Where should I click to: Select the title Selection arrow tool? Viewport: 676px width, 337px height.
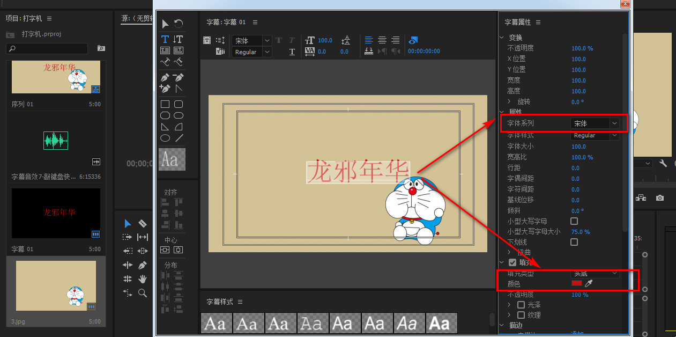[x=166, y=24]
